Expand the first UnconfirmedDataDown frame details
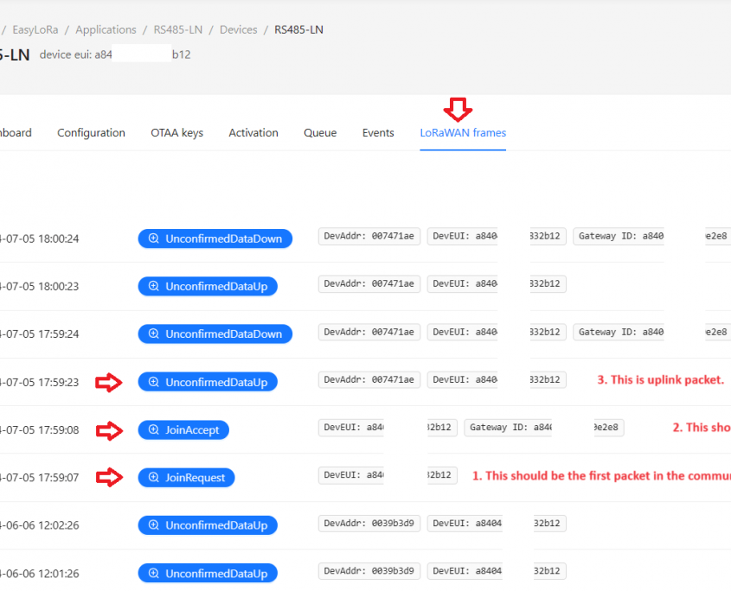The height and width of the screenshot is (591, 731). point(215,238)
